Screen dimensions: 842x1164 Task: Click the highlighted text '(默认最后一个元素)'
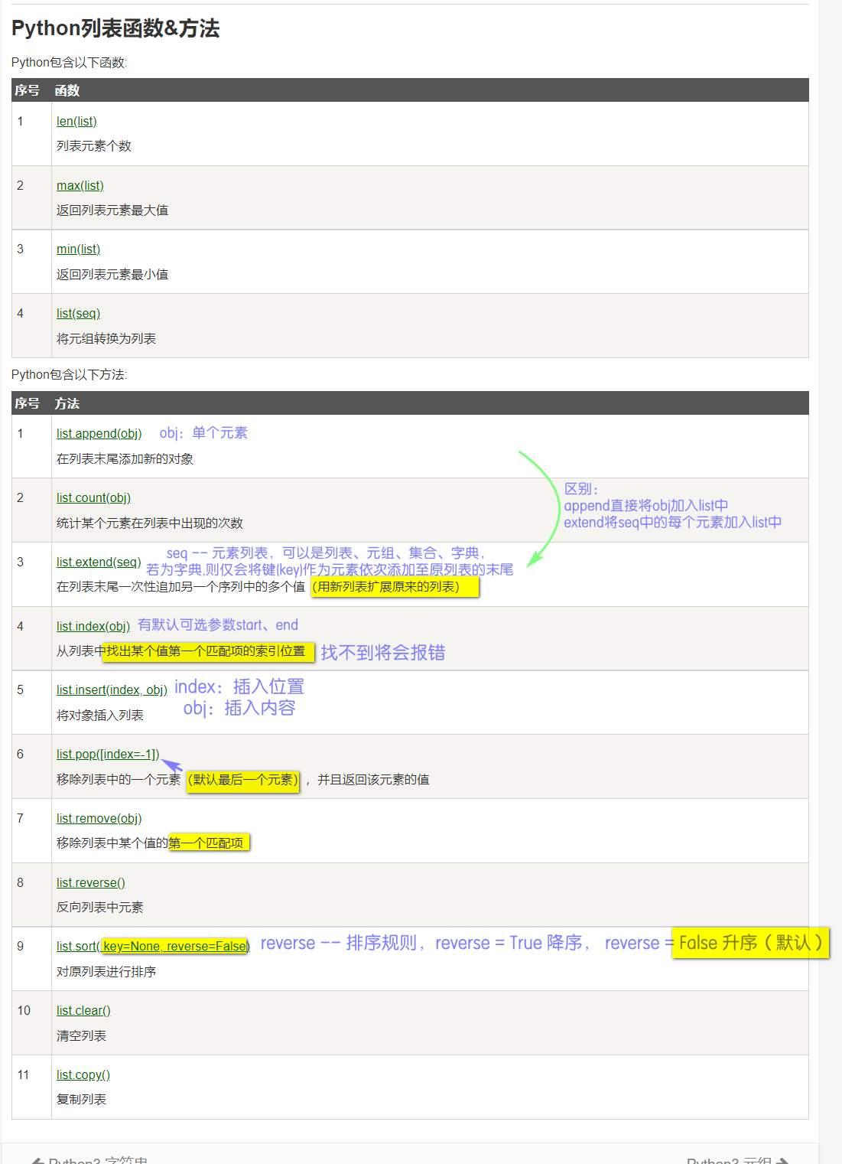pyautogui.click(x=243, y=779)
